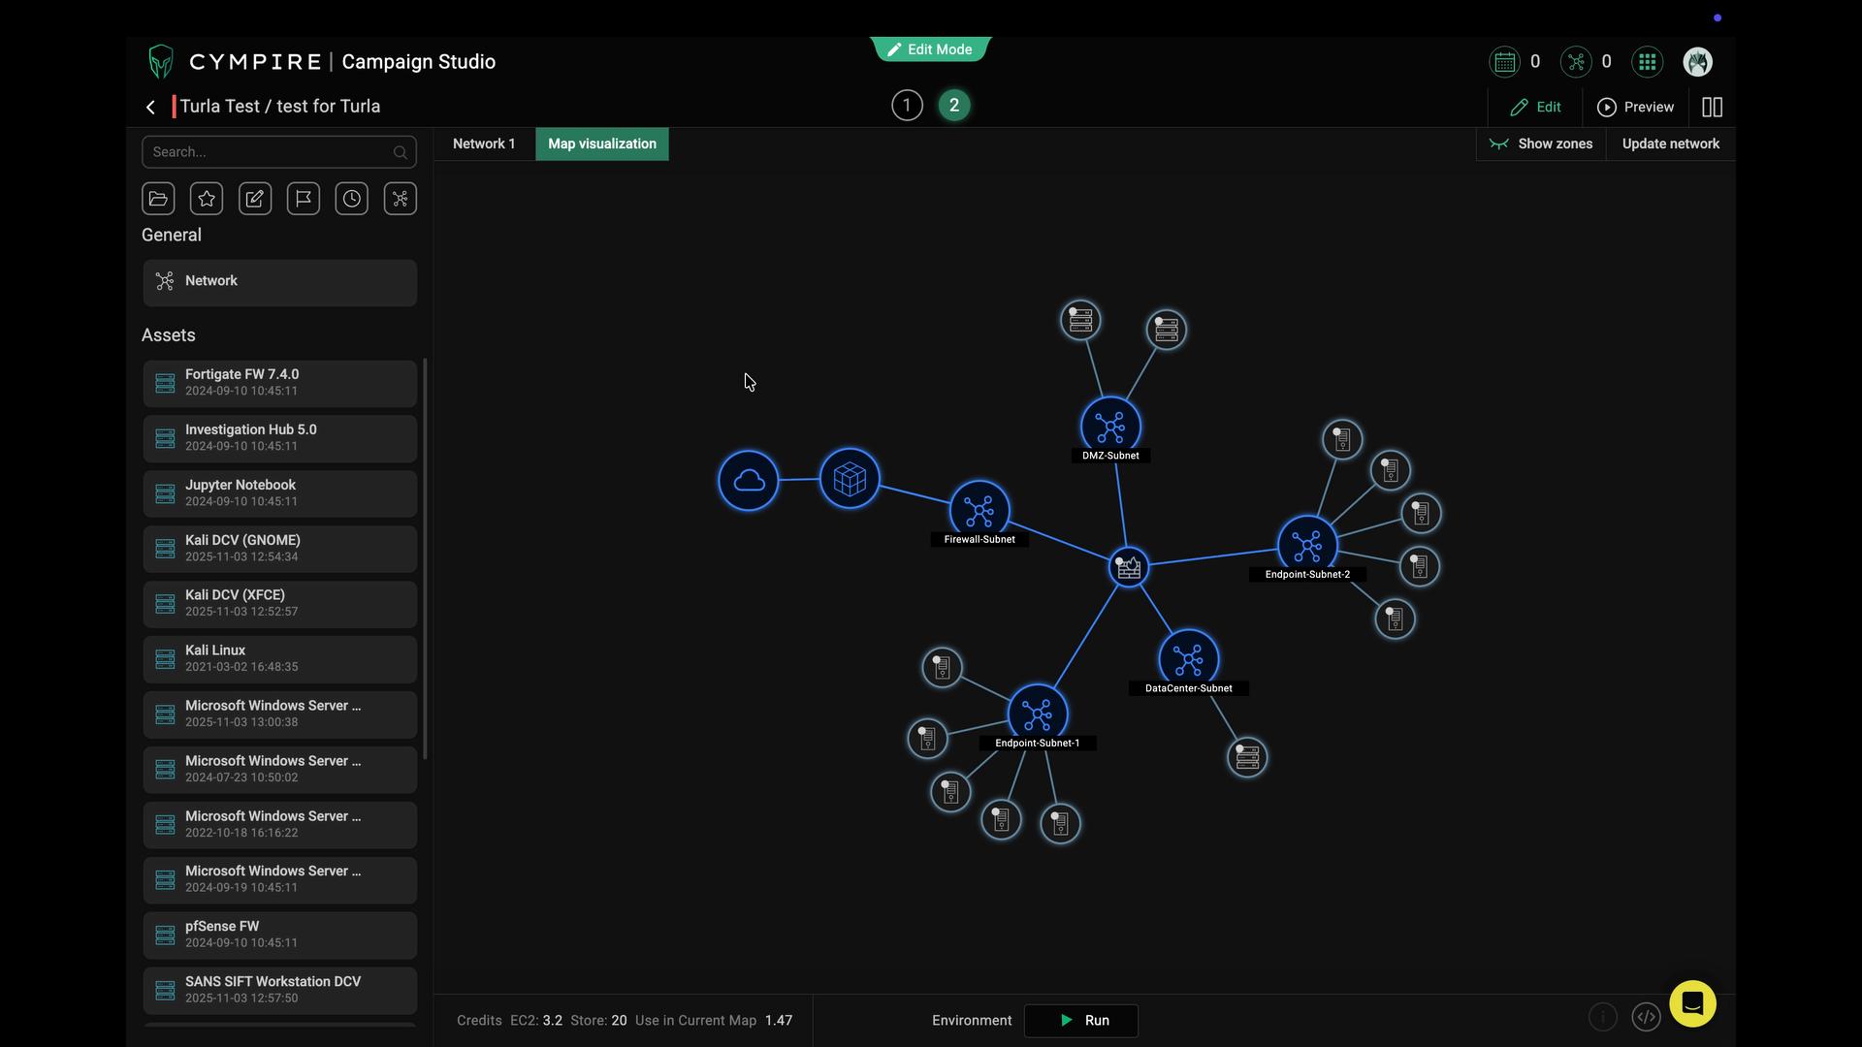
Task: Open the code view icon
Action: click(1646, 1017)
